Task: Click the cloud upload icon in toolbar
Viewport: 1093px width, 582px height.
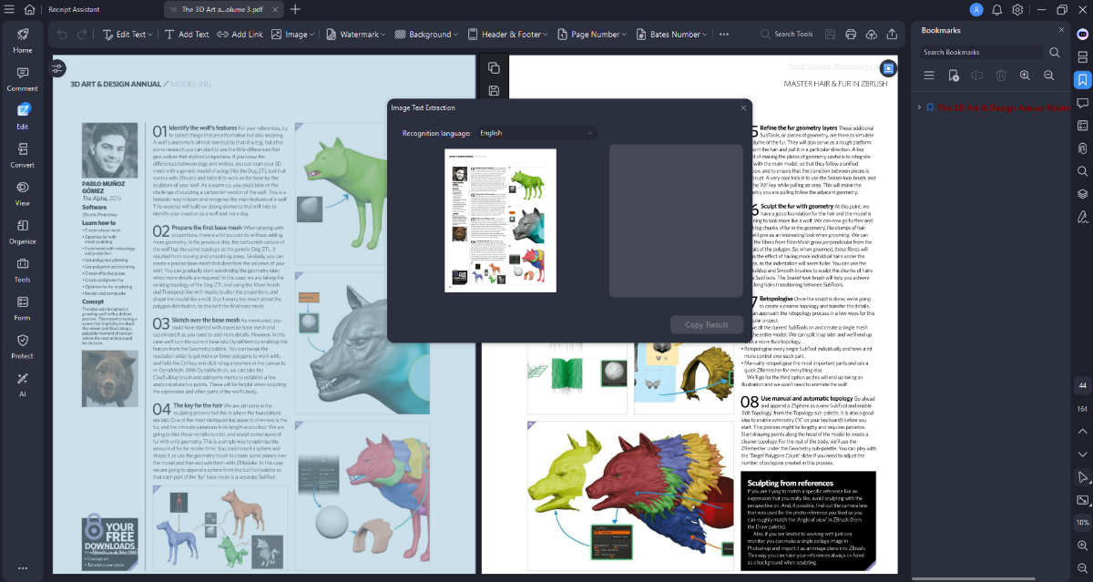Action: [870, 34]
